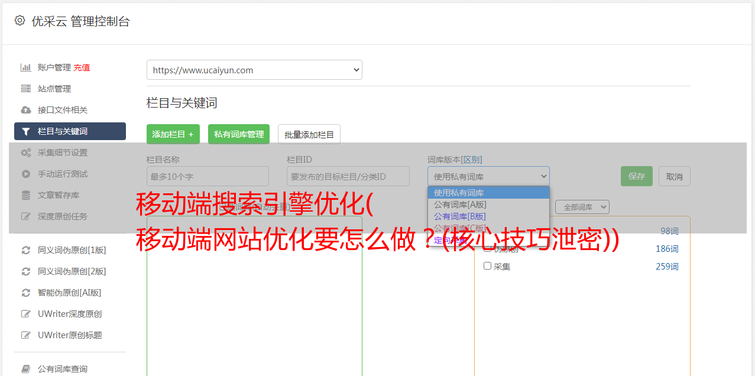This screenshot has width=755, height=376.
Task: Click the gears icon for 采集细节设置
Action: tap(25, 153)
